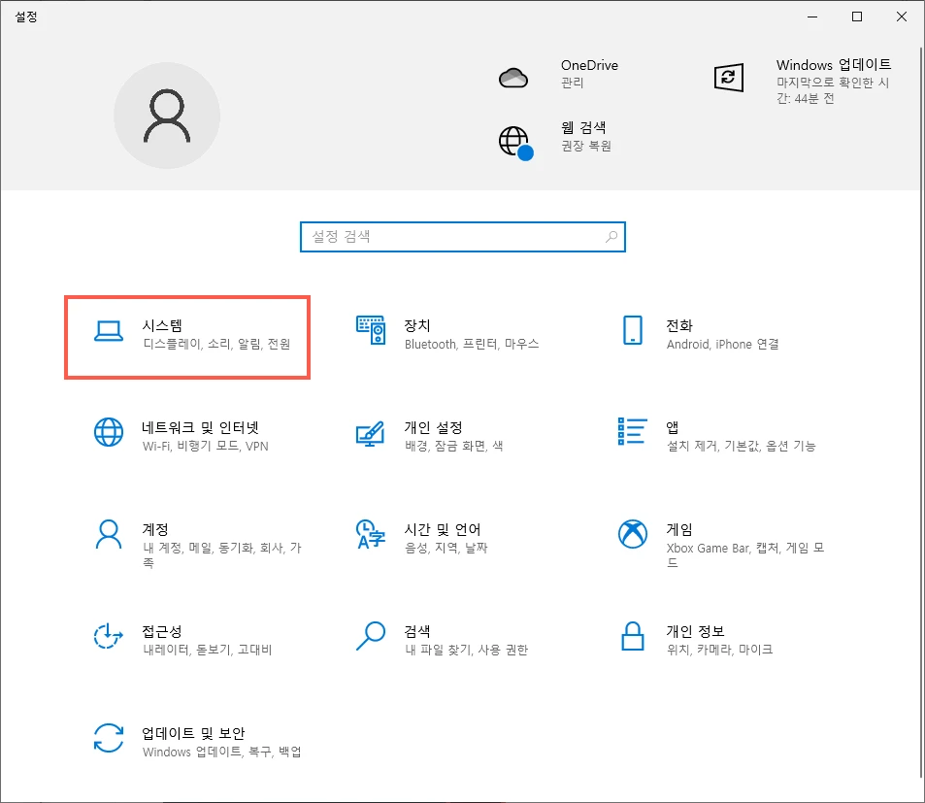Click the '음성, 지역, 날짜' description
The width and height of the screenshot is (925, 803).
(446, 548)
